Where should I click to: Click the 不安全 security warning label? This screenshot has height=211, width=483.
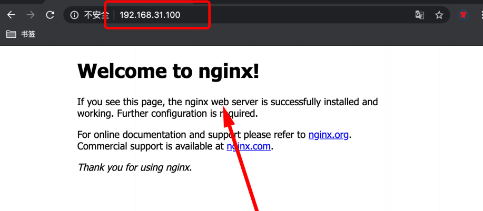click(96, 15)
